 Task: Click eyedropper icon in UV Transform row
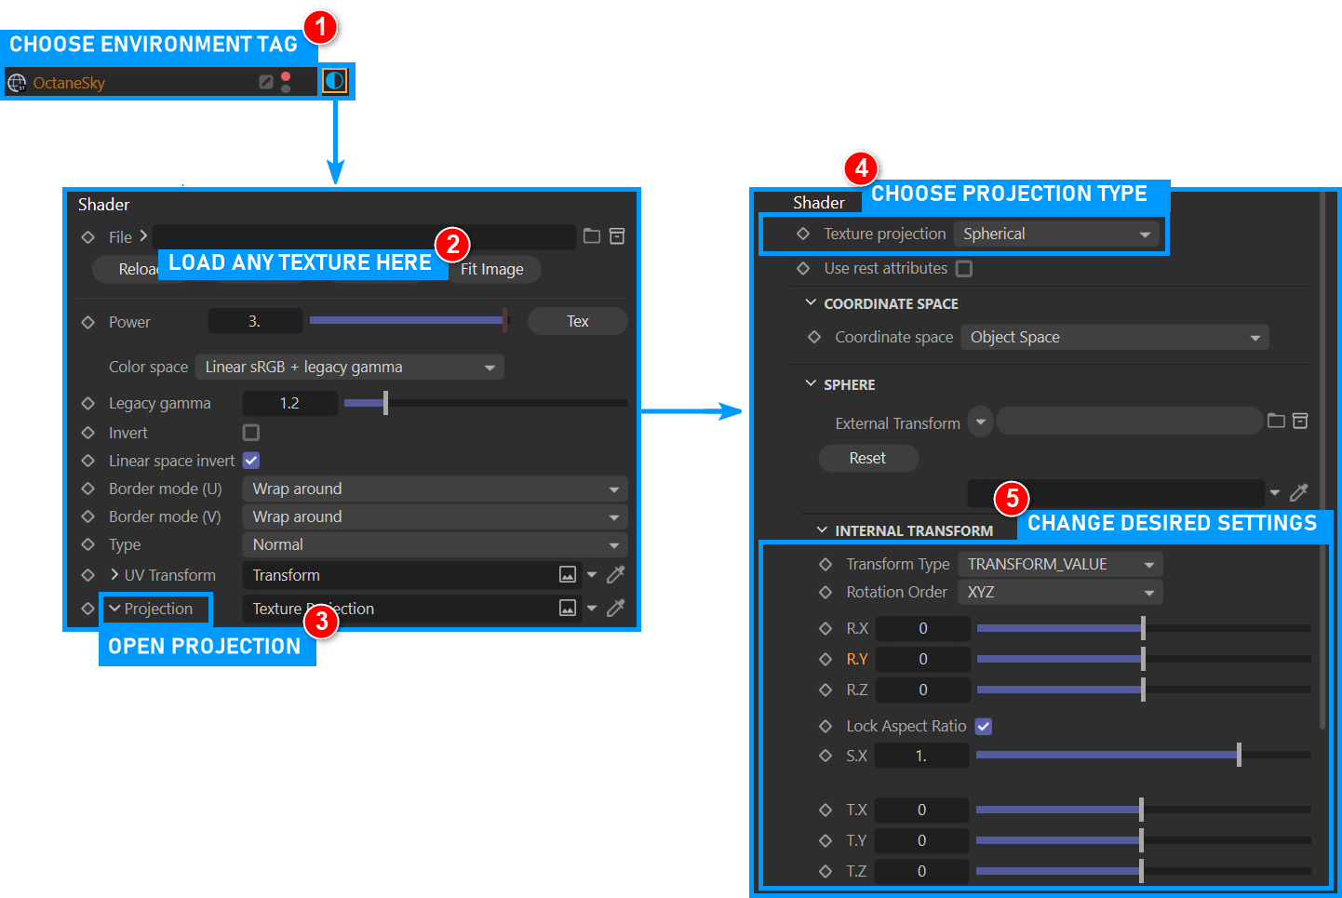pyautogui.click(x=615, y=575)
